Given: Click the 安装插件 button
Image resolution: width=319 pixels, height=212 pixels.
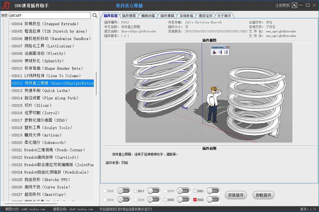Looking at the screenshot, I should click(236, 195).
